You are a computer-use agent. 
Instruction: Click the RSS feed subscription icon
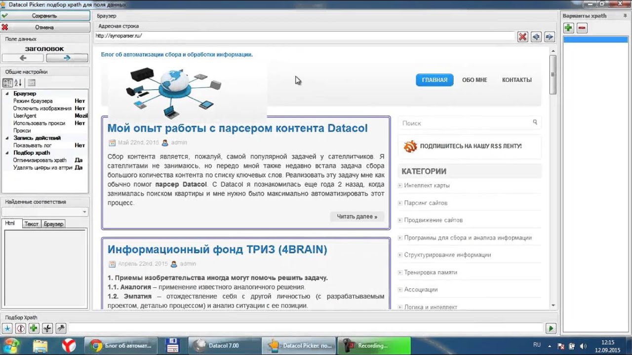coord(410,146)
